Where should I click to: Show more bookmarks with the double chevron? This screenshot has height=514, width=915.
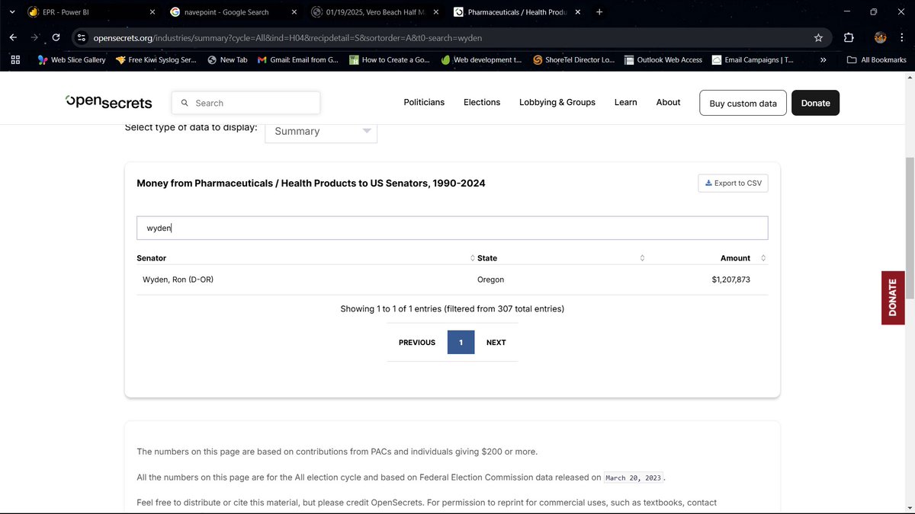[x=823, y=59]
